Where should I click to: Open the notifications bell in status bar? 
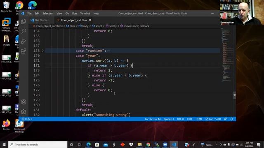(x=232, y=119)
